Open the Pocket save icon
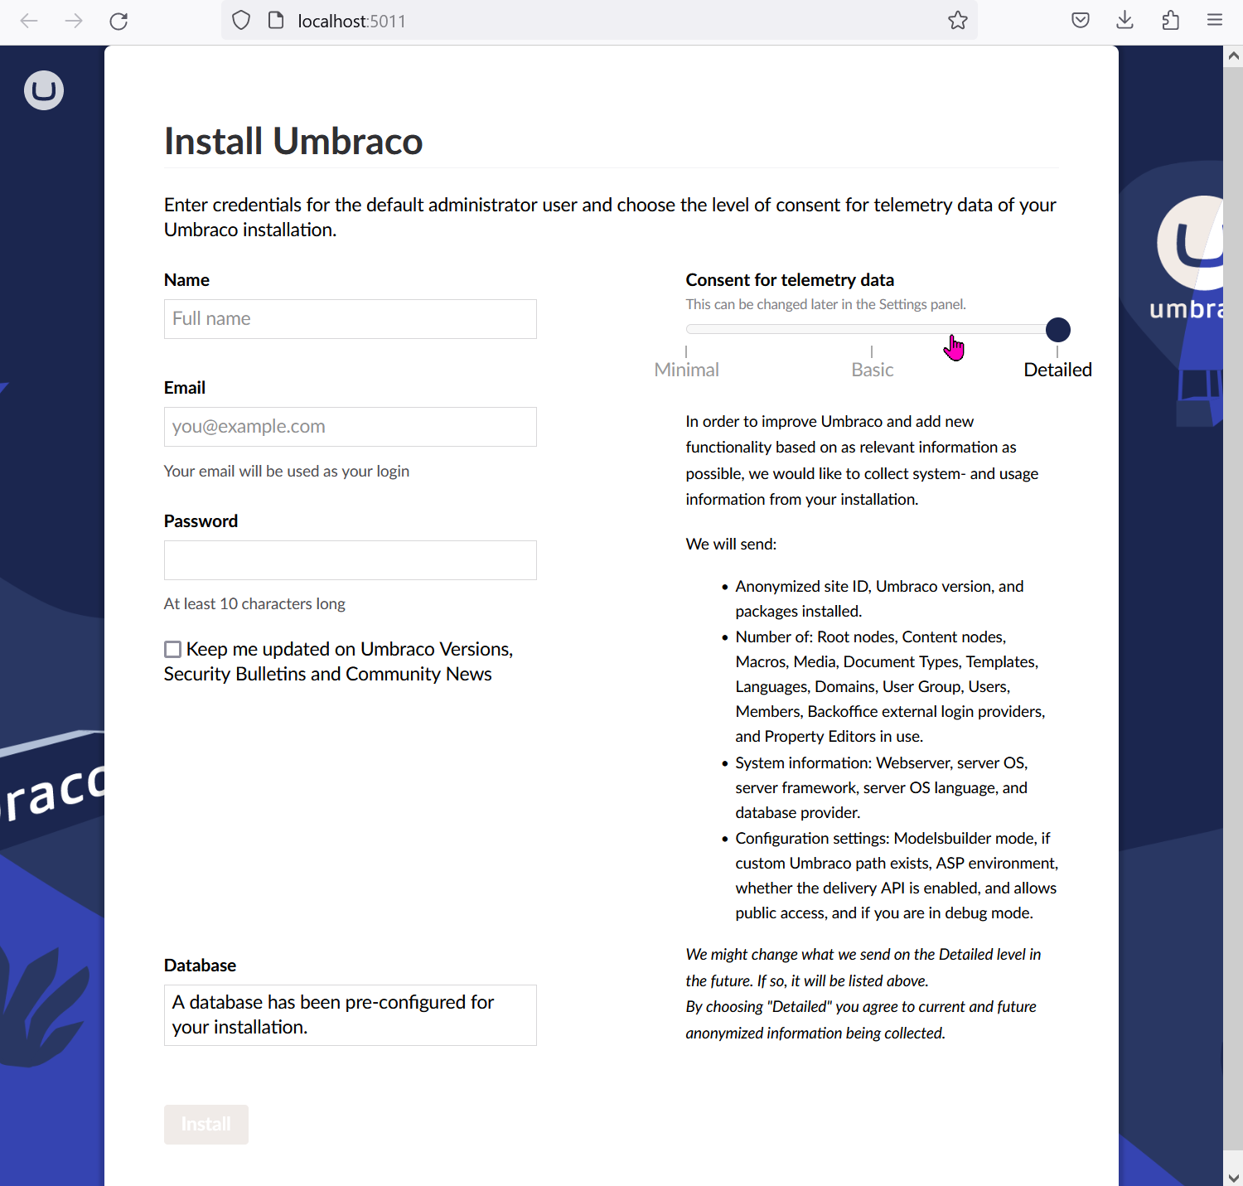1243x1186 pixels. pyautogui.click(x=1081, y=21)
